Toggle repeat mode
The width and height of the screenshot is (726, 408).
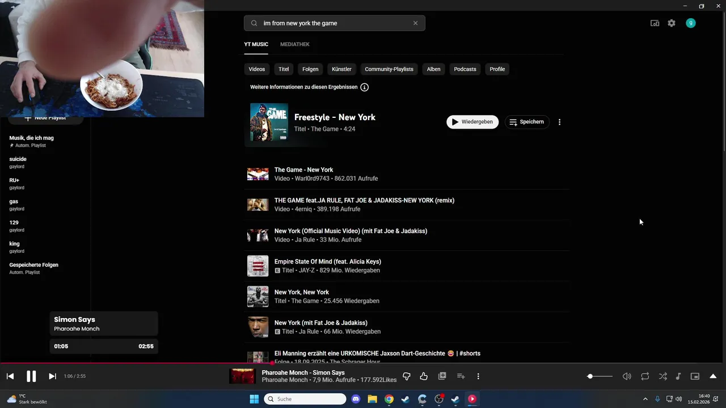(645, 376)
